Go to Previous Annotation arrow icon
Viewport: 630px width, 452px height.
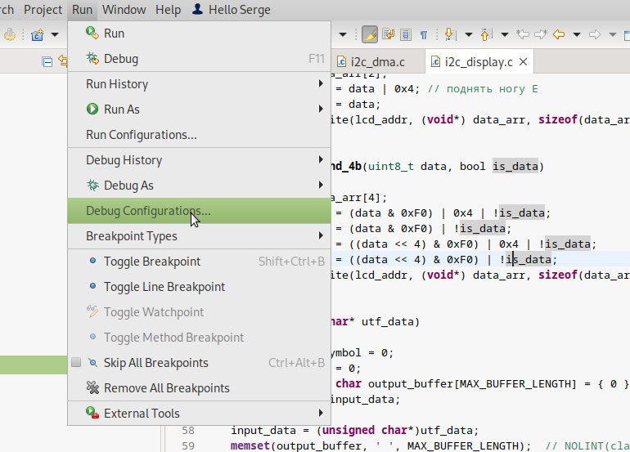[486, 34]
